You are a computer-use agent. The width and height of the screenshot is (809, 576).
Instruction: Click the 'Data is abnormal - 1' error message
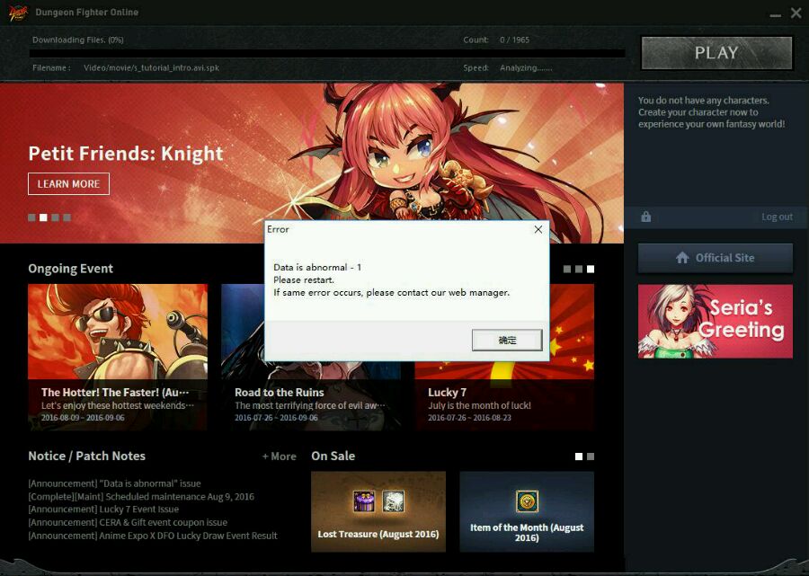[317, 267]
